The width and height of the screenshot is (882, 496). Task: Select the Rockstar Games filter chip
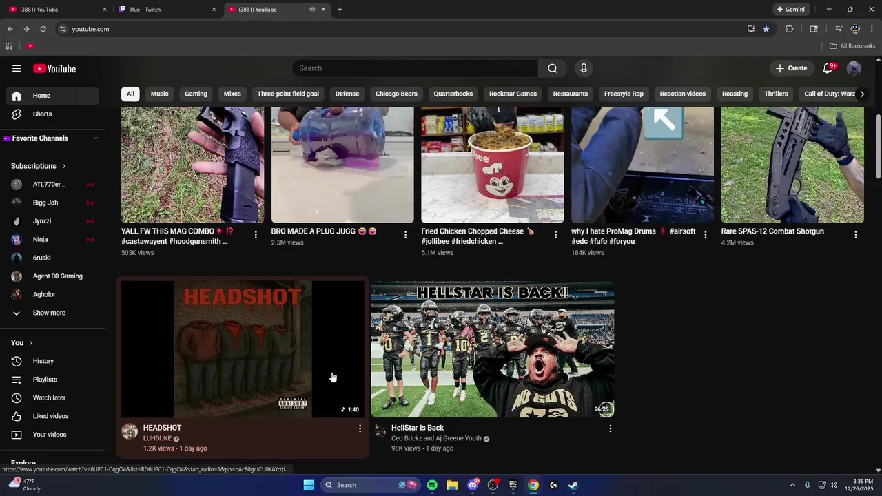click(x=513, y=94)
